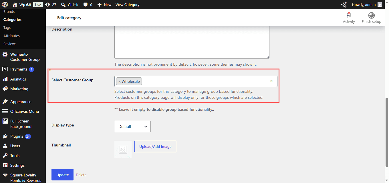Screen dimensions: 389x183
Task: Click the Upload/Add image button
Action: pos(155,146)
